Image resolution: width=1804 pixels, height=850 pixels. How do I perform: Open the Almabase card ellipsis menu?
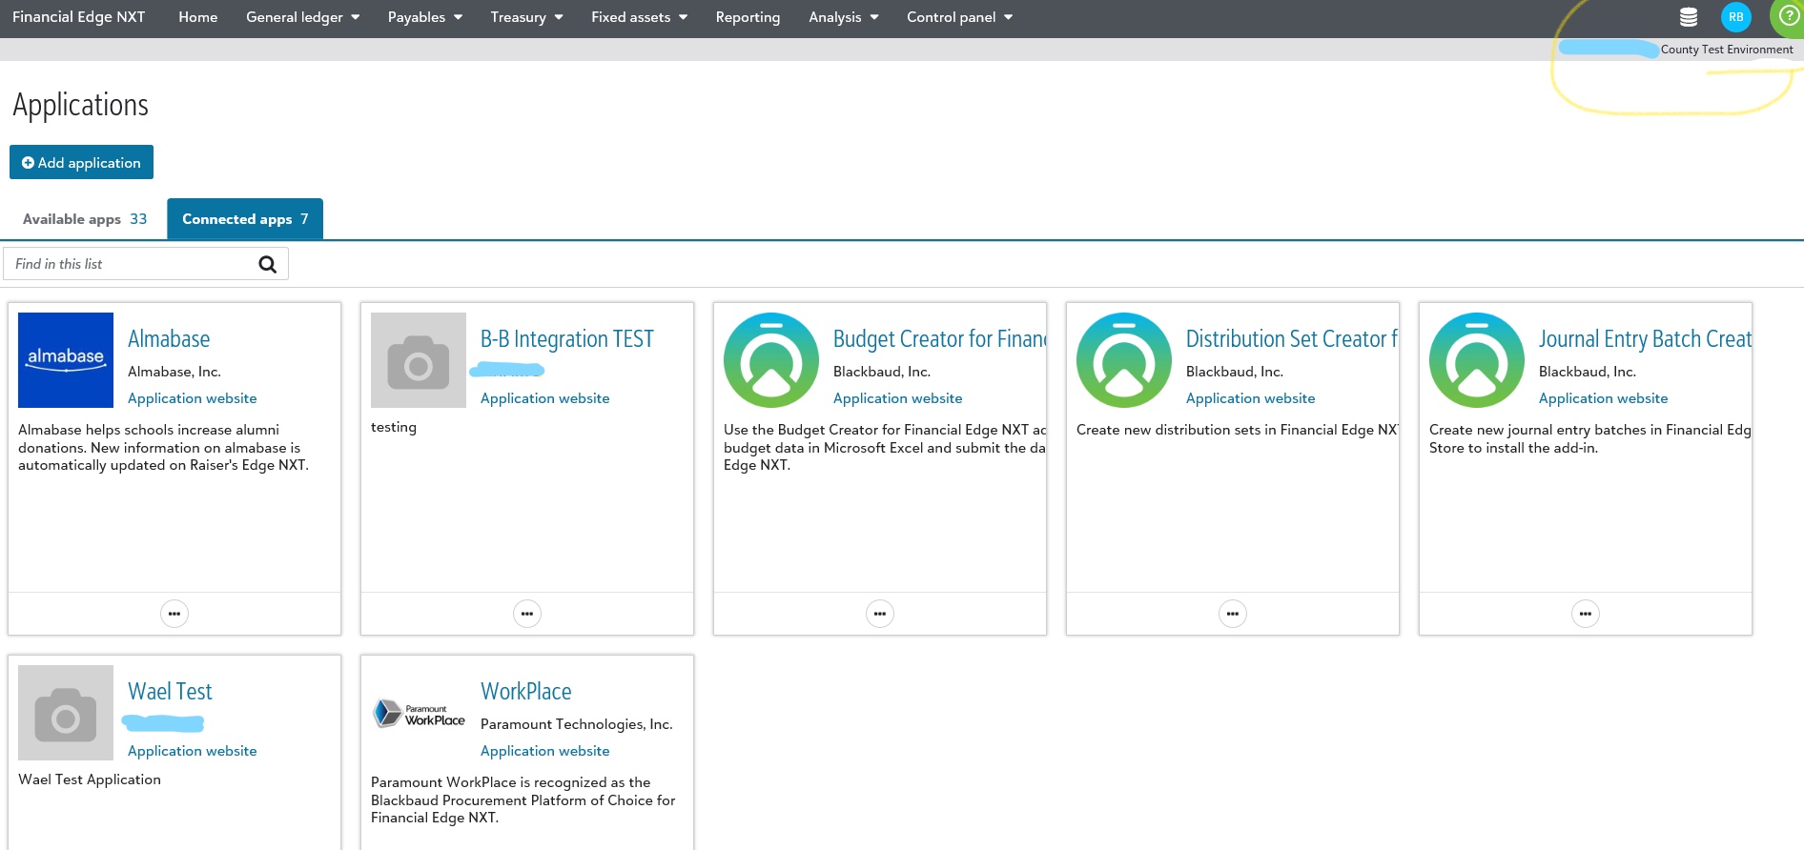[x=174, y=614]
